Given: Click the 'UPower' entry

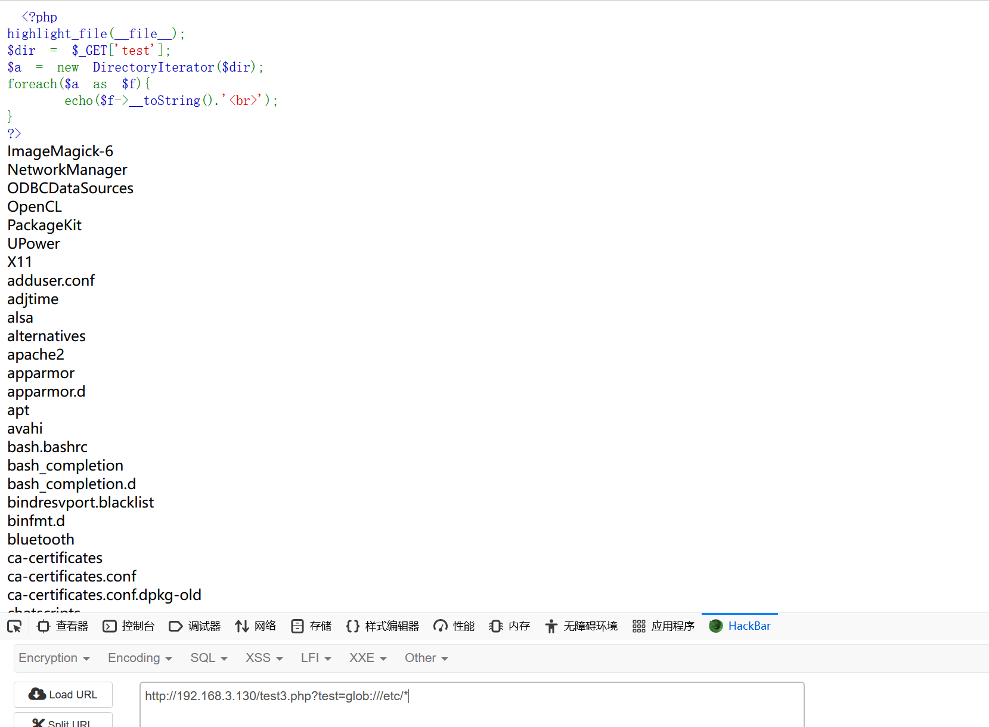Looking at the screenshot, I should coord(33,244).
